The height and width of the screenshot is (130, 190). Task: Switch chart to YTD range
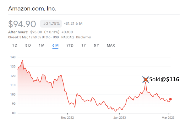(70, 45)
